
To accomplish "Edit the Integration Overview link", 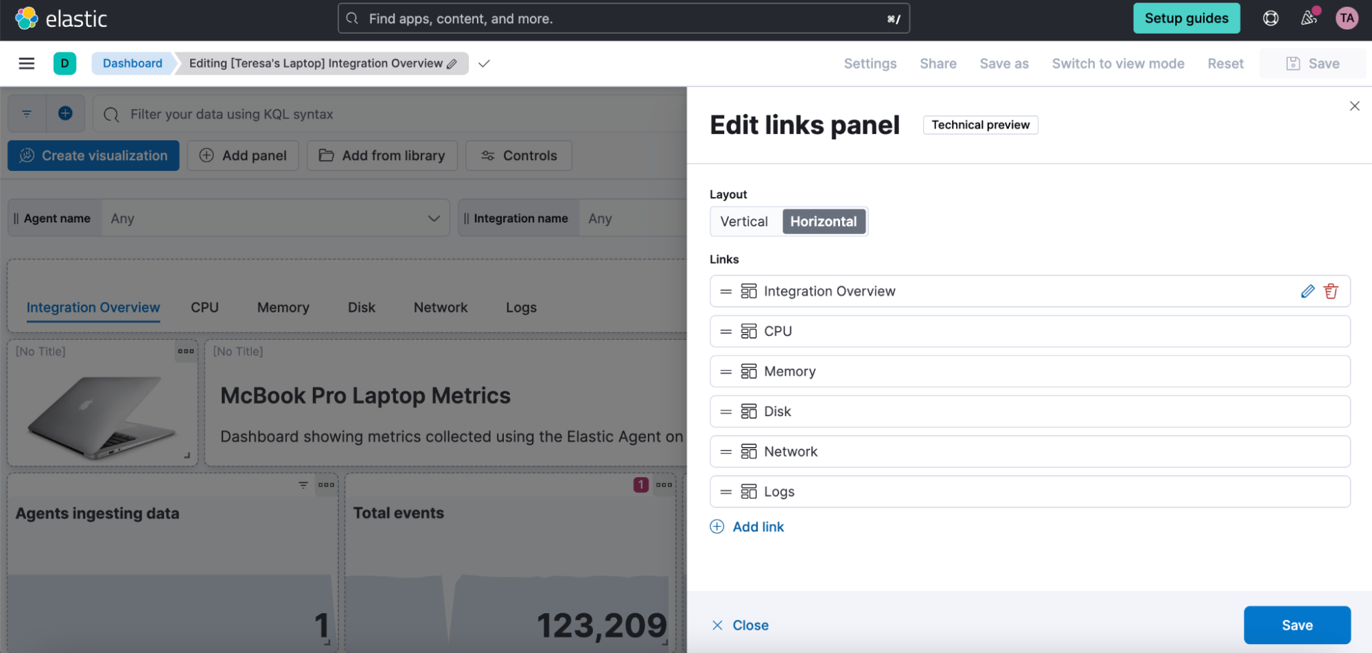I will pos(1307,290).
